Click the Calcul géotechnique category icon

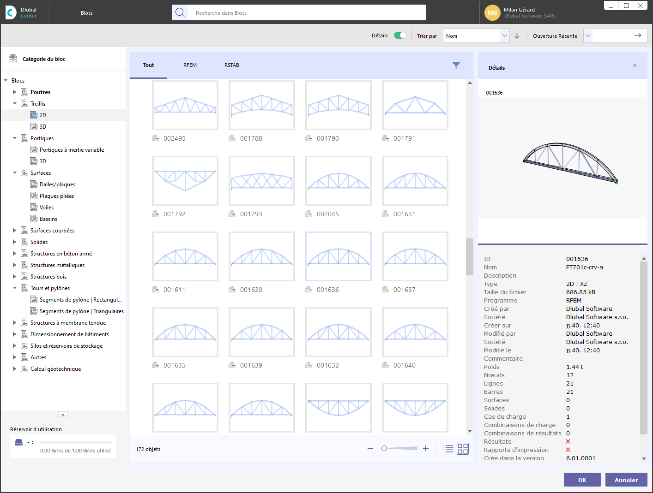tap(24, 369)
